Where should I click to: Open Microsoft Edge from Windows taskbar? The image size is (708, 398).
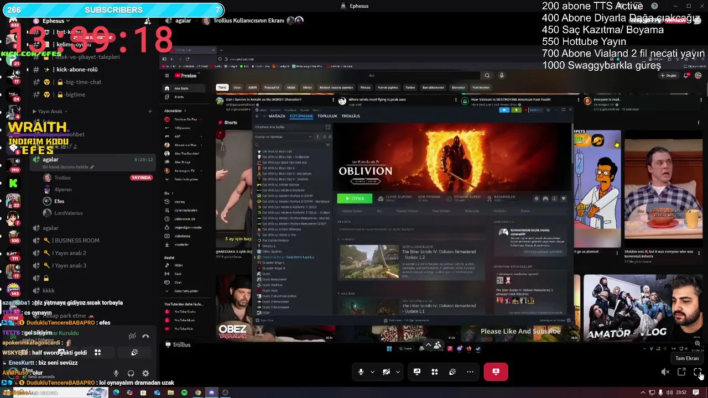[x=116, y=392]
